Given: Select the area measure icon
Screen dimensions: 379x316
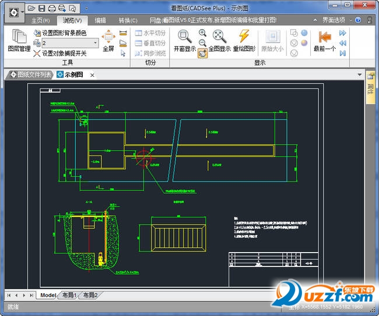Looking at the screenshot, I should [123, 43].
